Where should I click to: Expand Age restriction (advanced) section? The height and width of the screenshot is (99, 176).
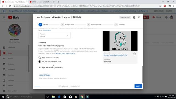point(51,67)
